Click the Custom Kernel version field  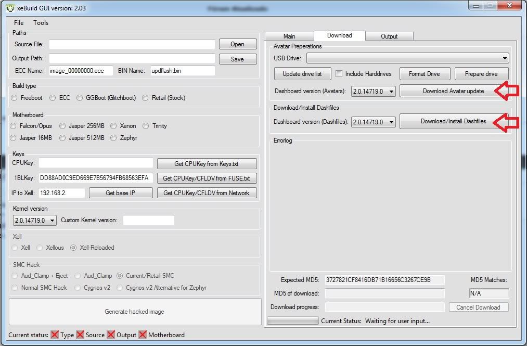149,220
